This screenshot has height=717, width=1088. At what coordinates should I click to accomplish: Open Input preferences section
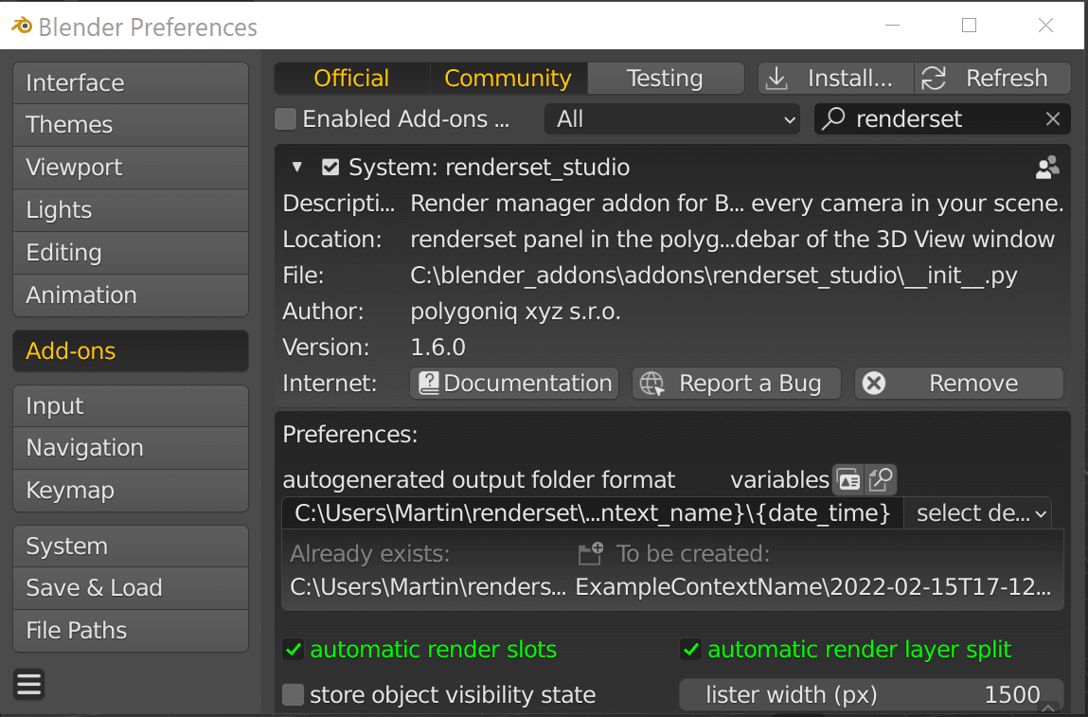[x=131, y=406]
